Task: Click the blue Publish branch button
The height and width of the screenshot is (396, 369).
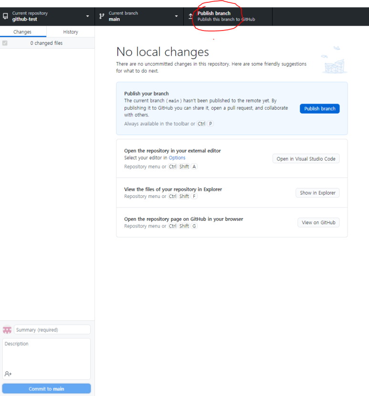Action: pyautogui.click(x=320, y=109)
